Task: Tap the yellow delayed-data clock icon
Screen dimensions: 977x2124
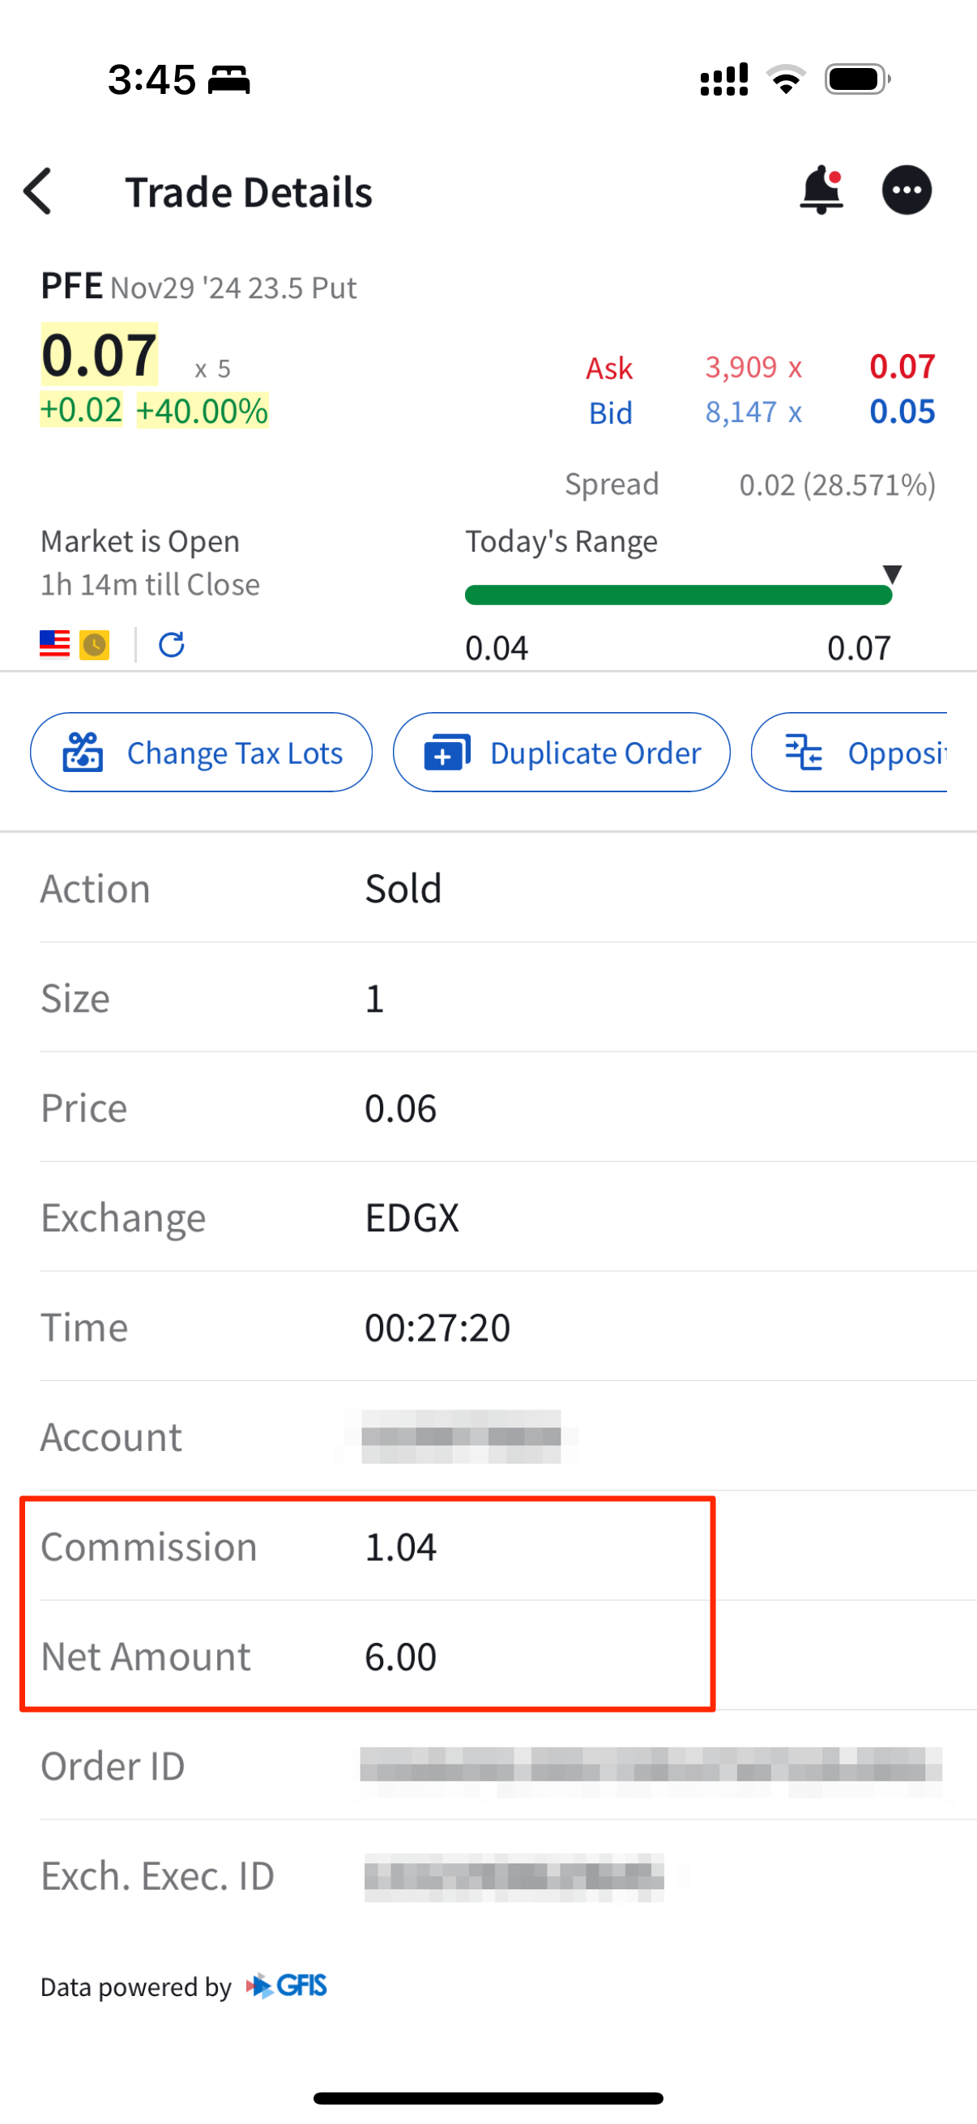Action: [x=95, y=645]
